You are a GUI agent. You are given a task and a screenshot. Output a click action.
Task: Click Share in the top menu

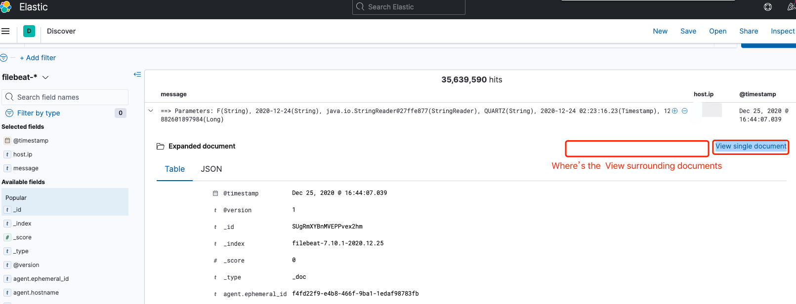coord(749,31)
